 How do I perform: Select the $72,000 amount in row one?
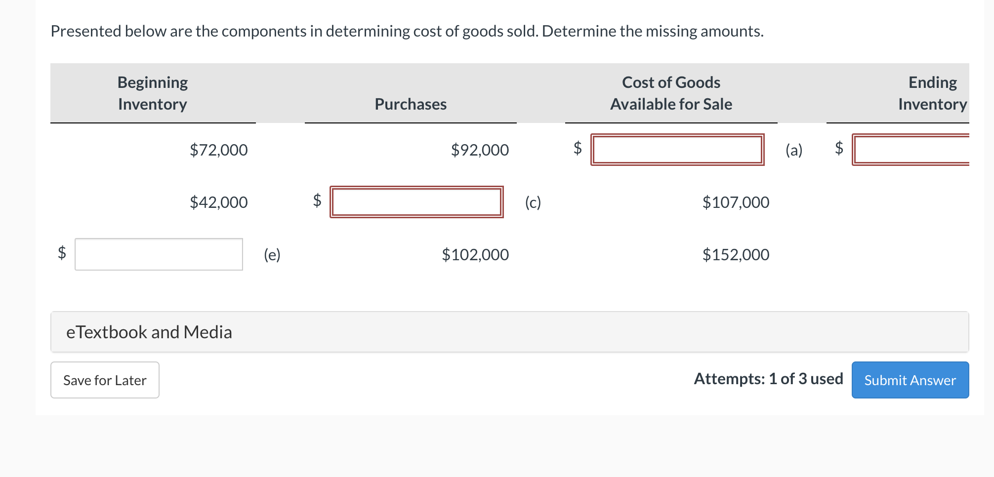tap(219, 150)
